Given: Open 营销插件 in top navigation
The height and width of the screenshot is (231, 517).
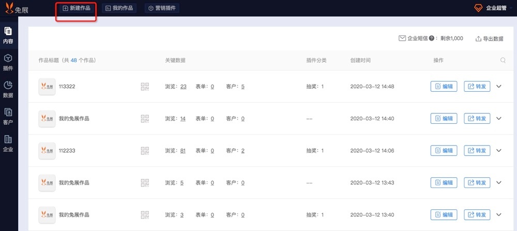Looking at the screenshot, I should (x=162, y=8).
